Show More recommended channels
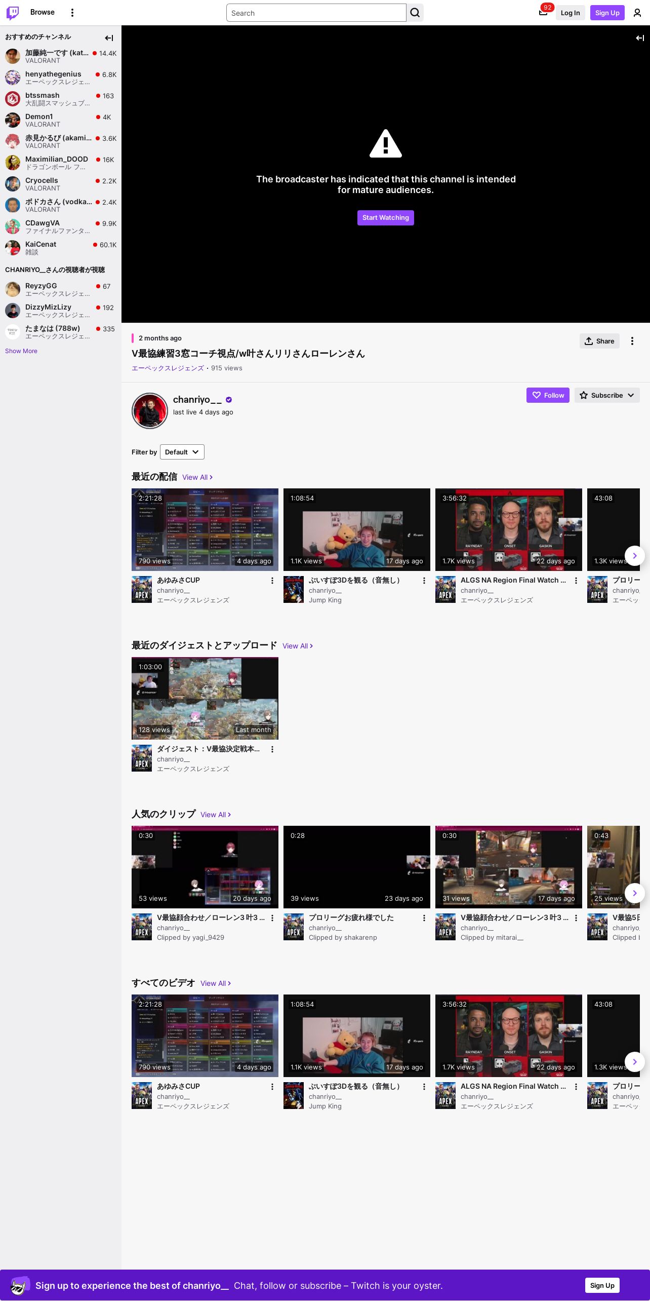 point(21,351)
